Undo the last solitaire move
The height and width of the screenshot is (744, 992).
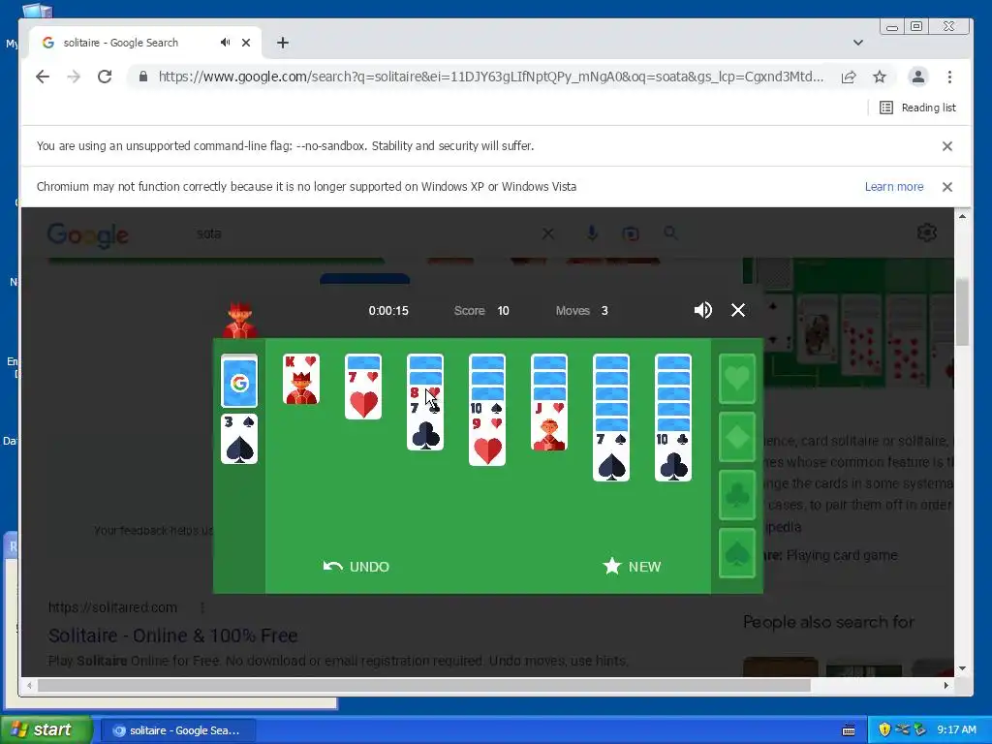(x=356, y=566)
